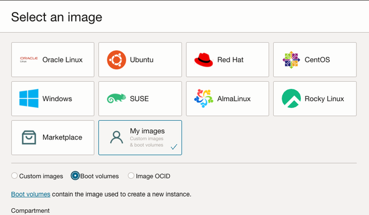Click the 'Select an image' heading
The width and height of the screenshot is (369, 215).
(56, 17)
